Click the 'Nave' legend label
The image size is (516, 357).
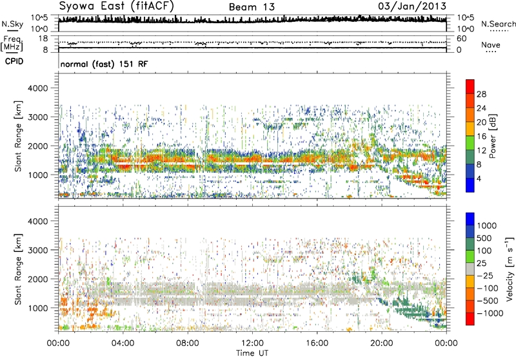coord(491,44)
